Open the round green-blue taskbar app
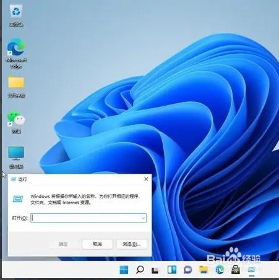 pos(220,269)
